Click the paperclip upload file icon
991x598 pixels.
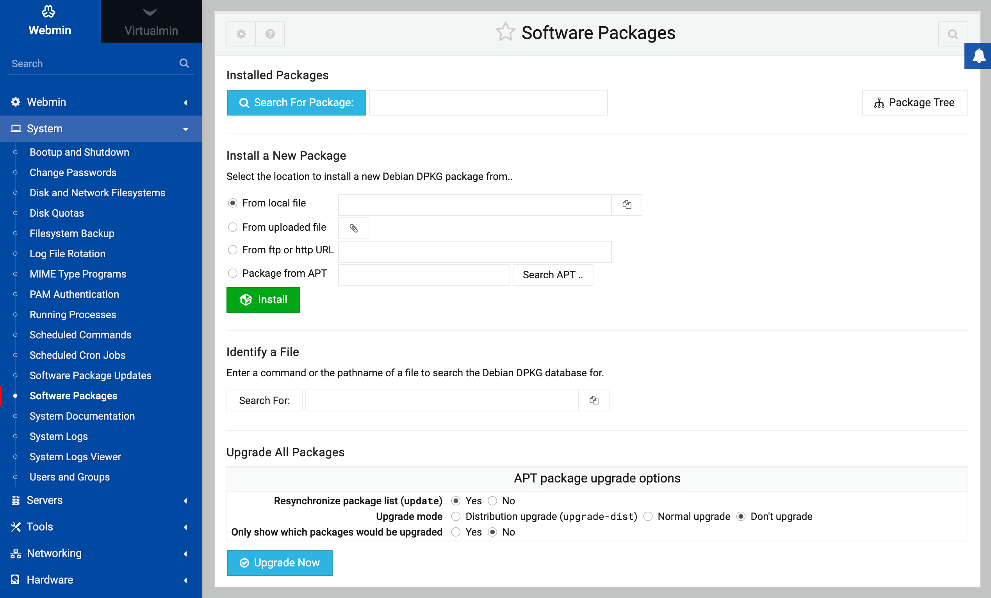pyautogui.click(x=353, y=228)
